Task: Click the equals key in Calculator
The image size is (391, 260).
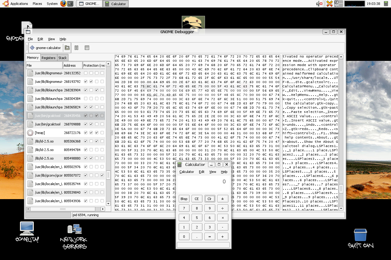Action: [x=210, y=237]
